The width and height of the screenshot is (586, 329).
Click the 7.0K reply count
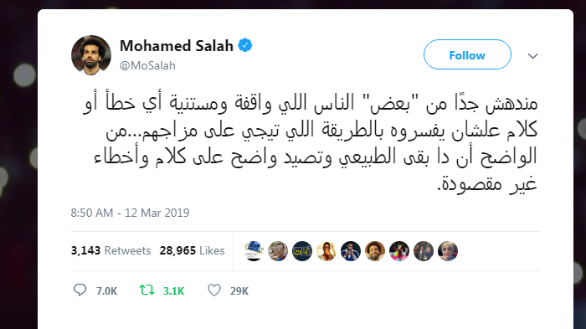pos(106,290)
